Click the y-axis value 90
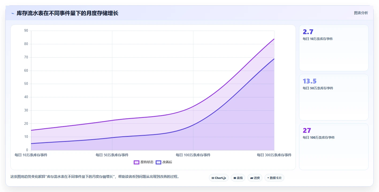379x192 pixels. 26,31
